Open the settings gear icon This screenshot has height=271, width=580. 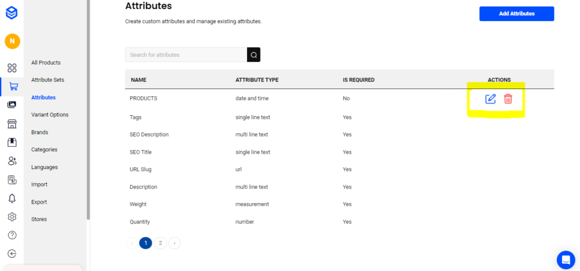click(x=12, y=217)
